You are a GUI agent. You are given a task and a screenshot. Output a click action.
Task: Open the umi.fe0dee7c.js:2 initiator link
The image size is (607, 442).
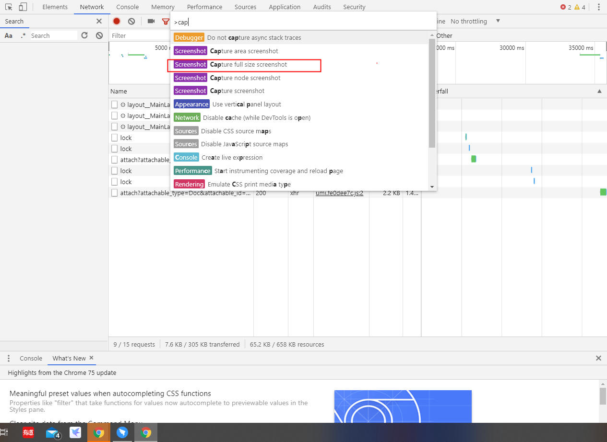click(339, 193)
